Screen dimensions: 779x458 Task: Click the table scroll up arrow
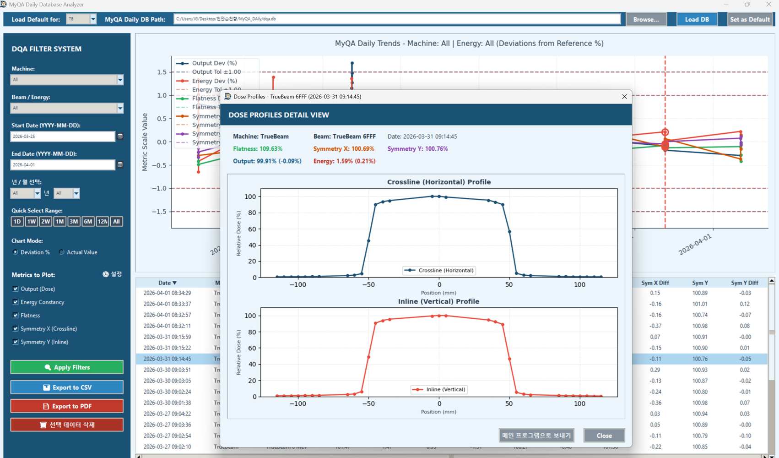pos(772,280)
